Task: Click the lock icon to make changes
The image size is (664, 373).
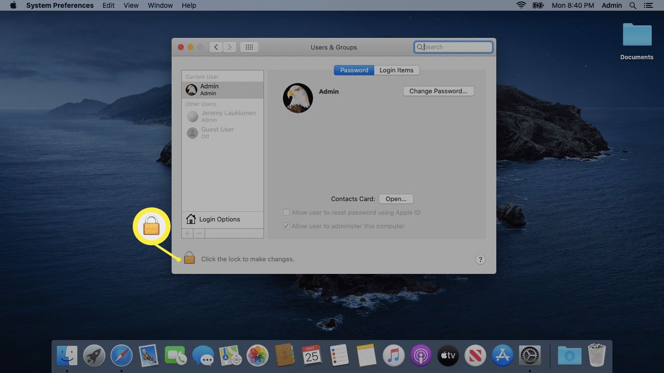Action: pos(189,258)
